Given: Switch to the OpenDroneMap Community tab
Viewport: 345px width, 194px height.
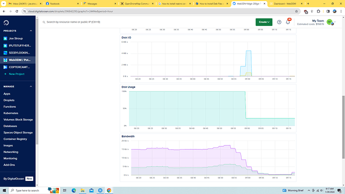Looking at the screenshot, I should pos(137,3).
